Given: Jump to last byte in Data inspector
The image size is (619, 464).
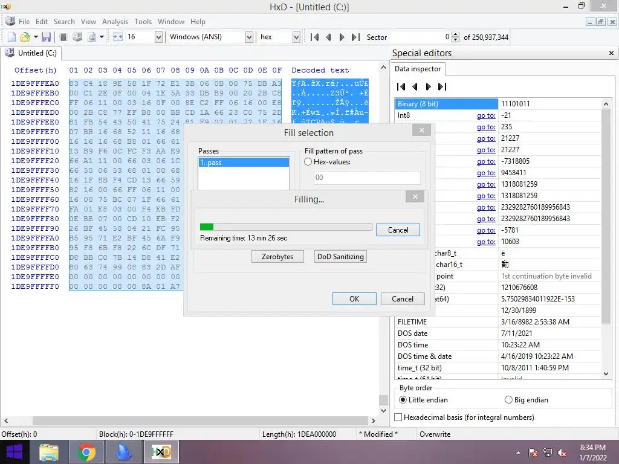Looking at the screenshot, I should click(x=442, y=87).
